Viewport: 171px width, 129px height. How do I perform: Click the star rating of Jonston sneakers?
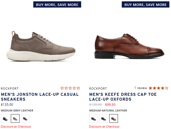coord(70,88)
